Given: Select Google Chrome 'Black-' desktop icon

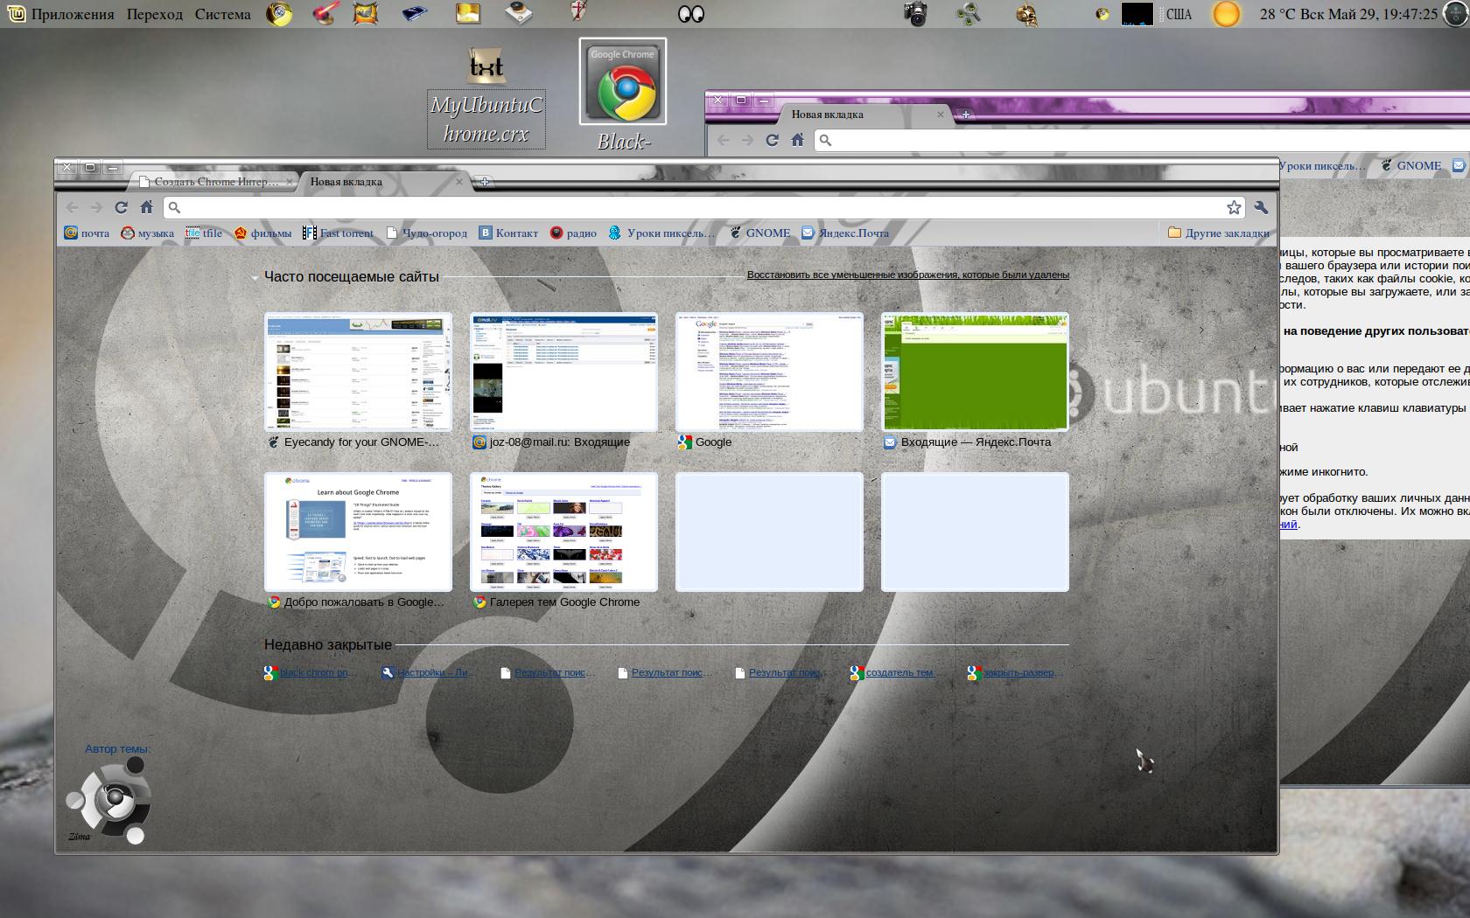Looking at the screenshot, I should tap(623, 94).
